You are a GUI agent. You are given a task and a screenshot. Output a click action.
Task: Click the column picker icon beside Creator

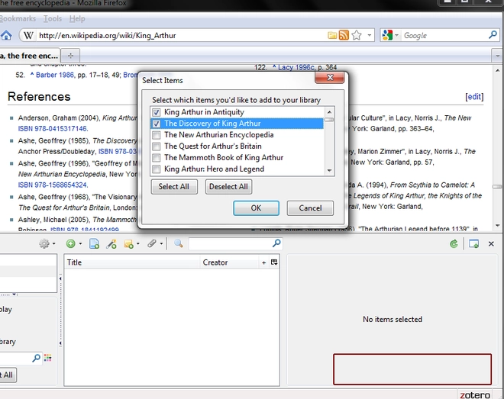tap(274, 262)
